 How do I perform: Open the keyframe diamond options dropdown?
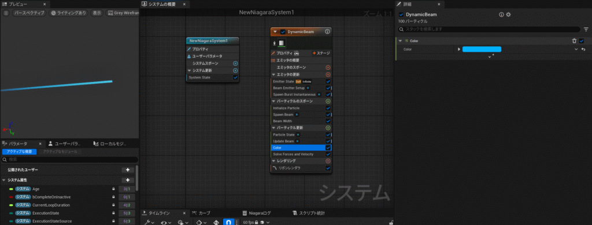(x=201, y=222)
